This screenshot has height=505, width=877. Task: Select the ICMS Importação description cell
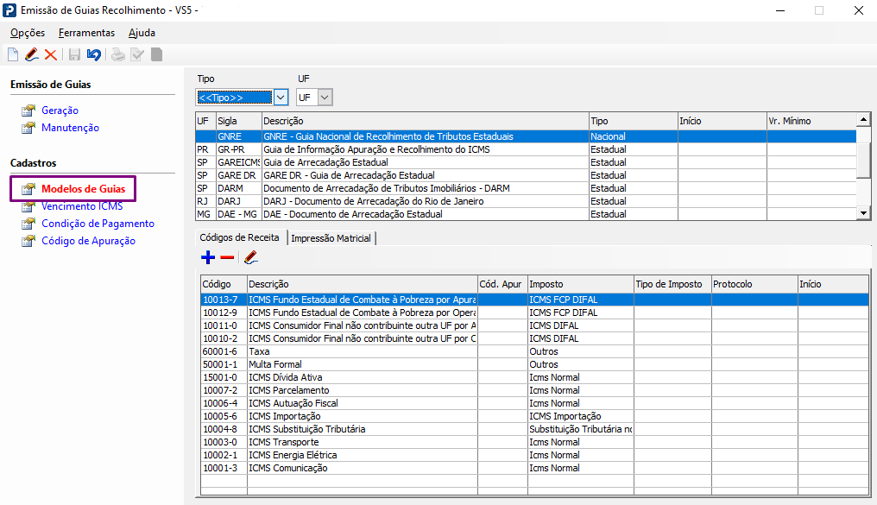363,416
